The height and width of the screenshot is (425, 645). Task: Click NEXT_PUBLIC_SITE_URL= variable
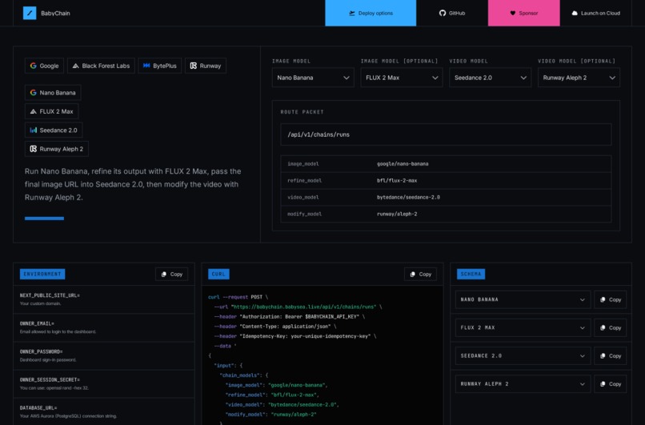click(50, 295)
